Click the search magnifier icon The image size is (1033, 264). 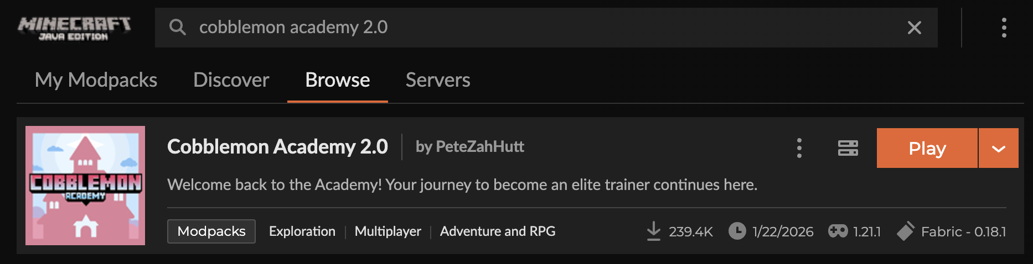click(x=177, y=27)
